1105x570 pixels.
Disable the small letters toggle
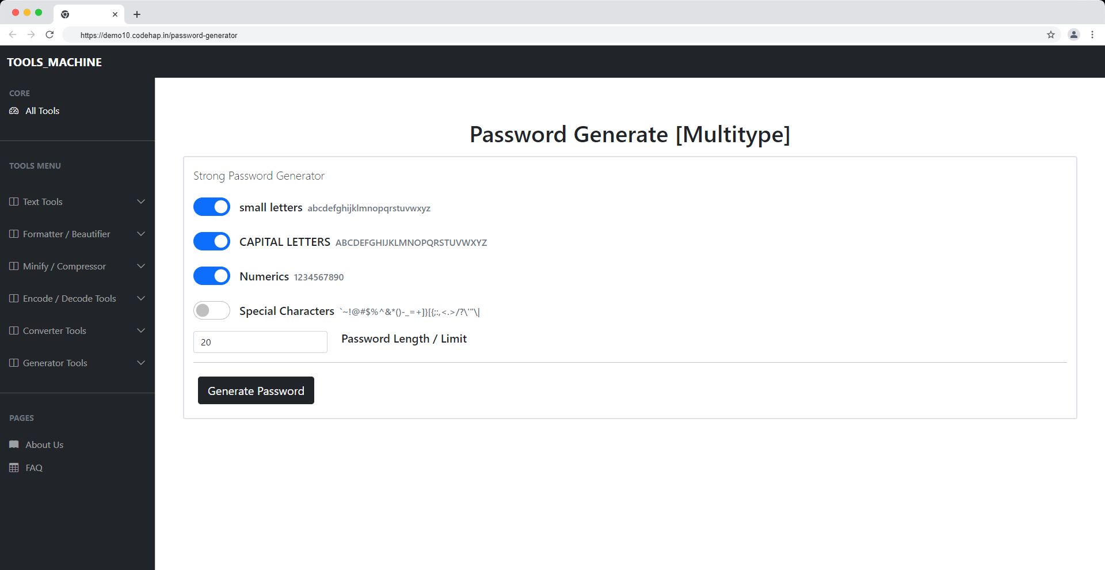212,207
